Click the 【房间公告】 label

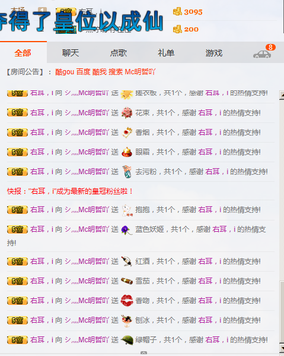pyautogui.click(x=24, y=72)
